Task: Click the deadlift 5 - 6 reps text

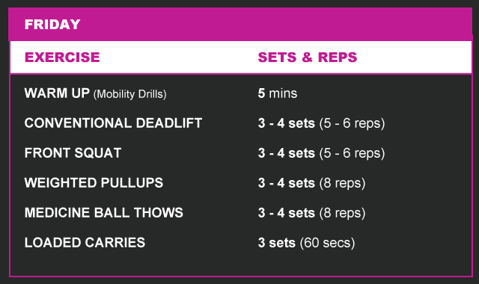Action: 352,123
